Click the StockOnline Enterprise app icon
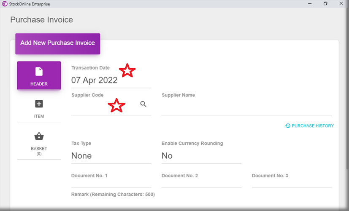The width and height of the screenshot is (349, 211). pos(5,3)
